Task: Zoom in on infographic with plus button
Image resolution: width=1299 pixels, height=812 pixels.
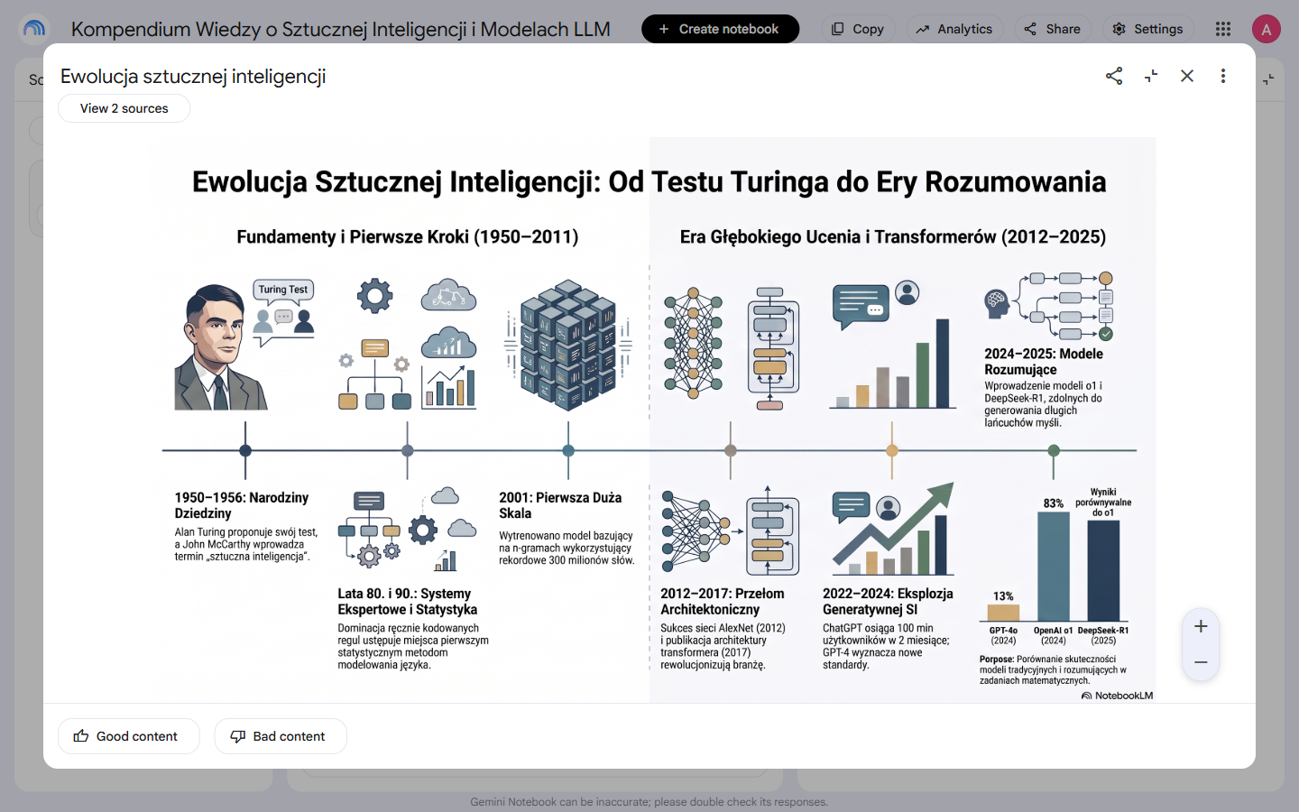Action: [x=1201, y=626]
